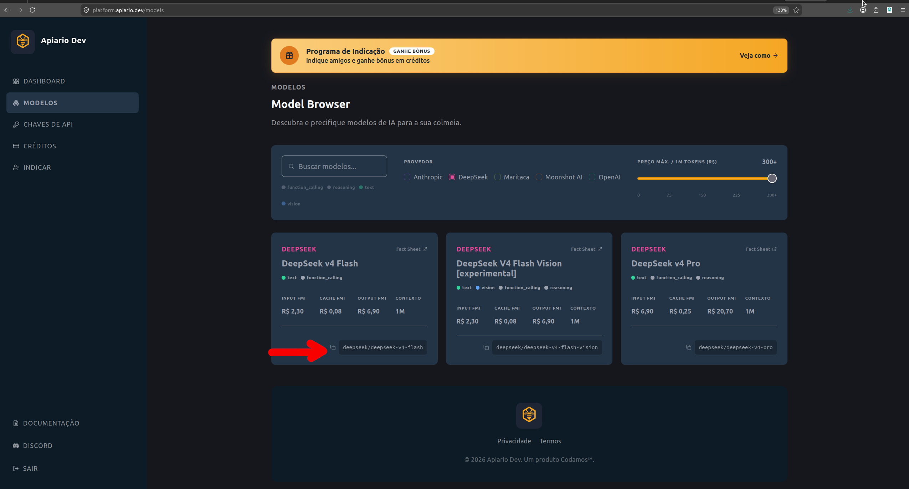Click the max price slider handle
Viewport: 909px width, 489px height.
click(x=772, y=178)
